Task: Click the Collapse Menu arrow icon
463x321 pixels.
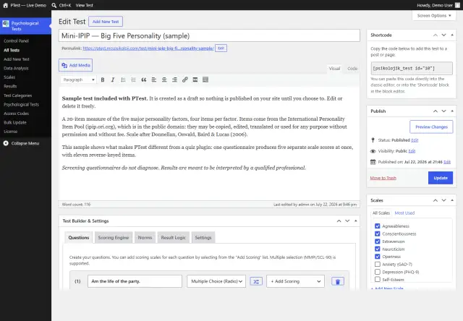Action: coord(6,143)
